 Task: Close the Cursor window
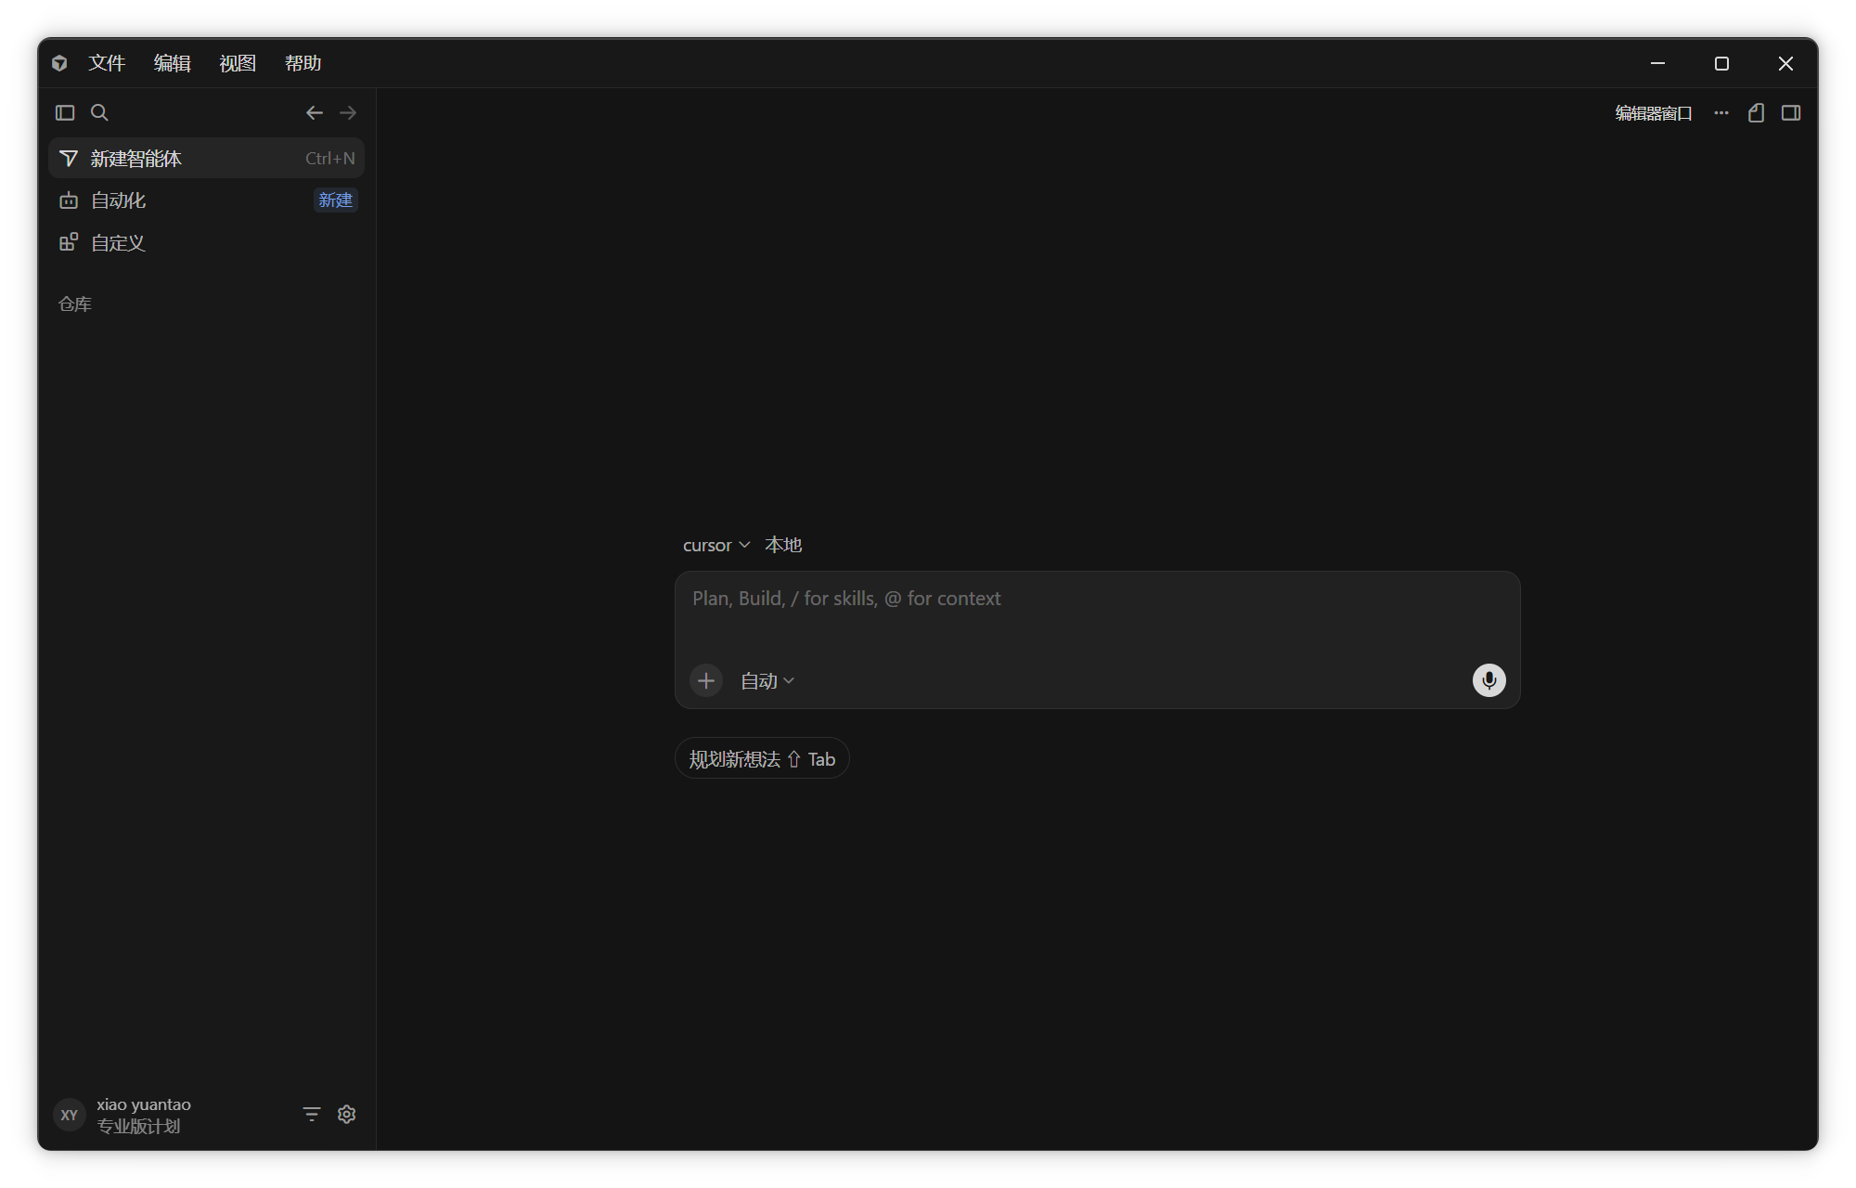tap(1785, 63)
